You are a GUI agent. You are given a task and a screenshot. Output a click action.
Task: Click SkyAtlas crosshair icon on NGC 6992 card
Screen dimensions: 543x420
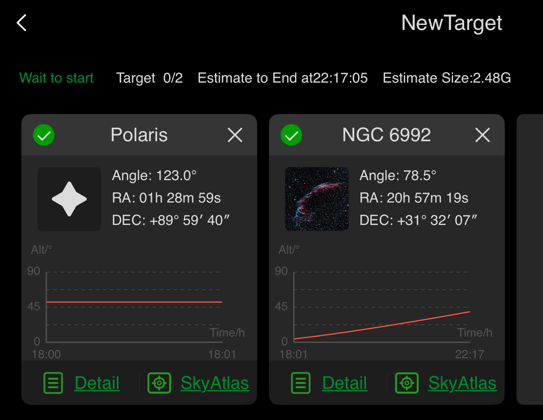point(407,383)
